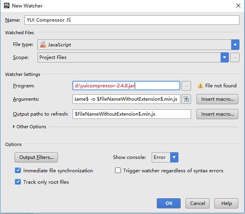Close the New Watcher dialog
This screenshot has width=245, height=214.
[x=238, y=6]
